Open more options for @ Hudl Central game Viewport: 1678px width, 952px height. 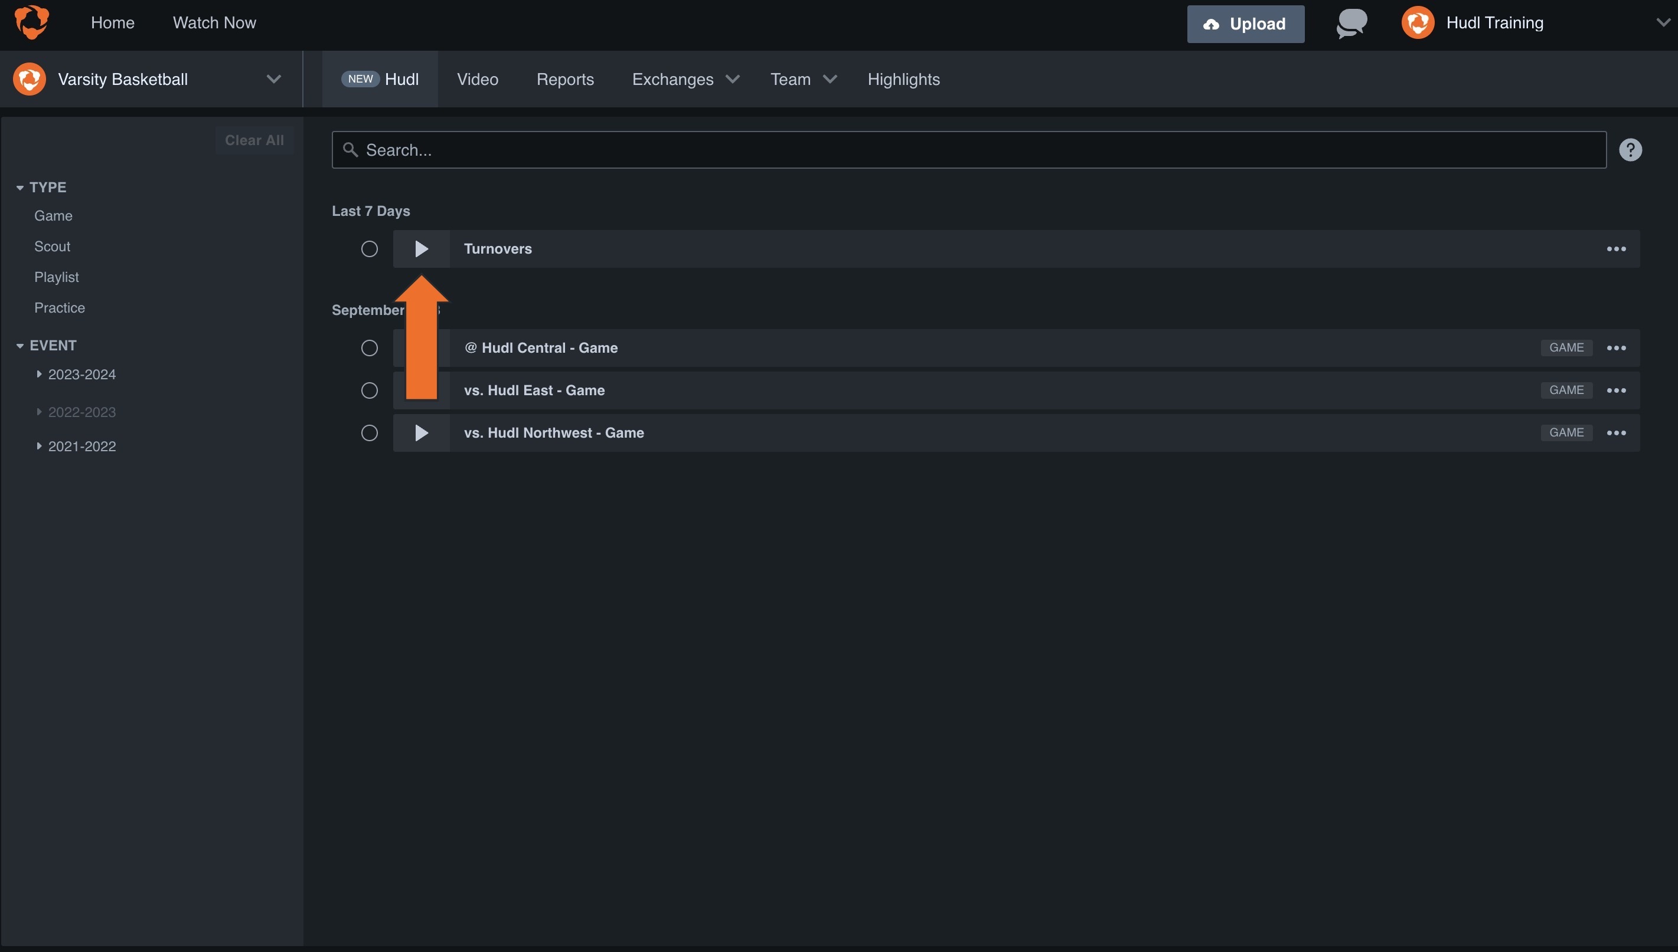(1617, 347)
